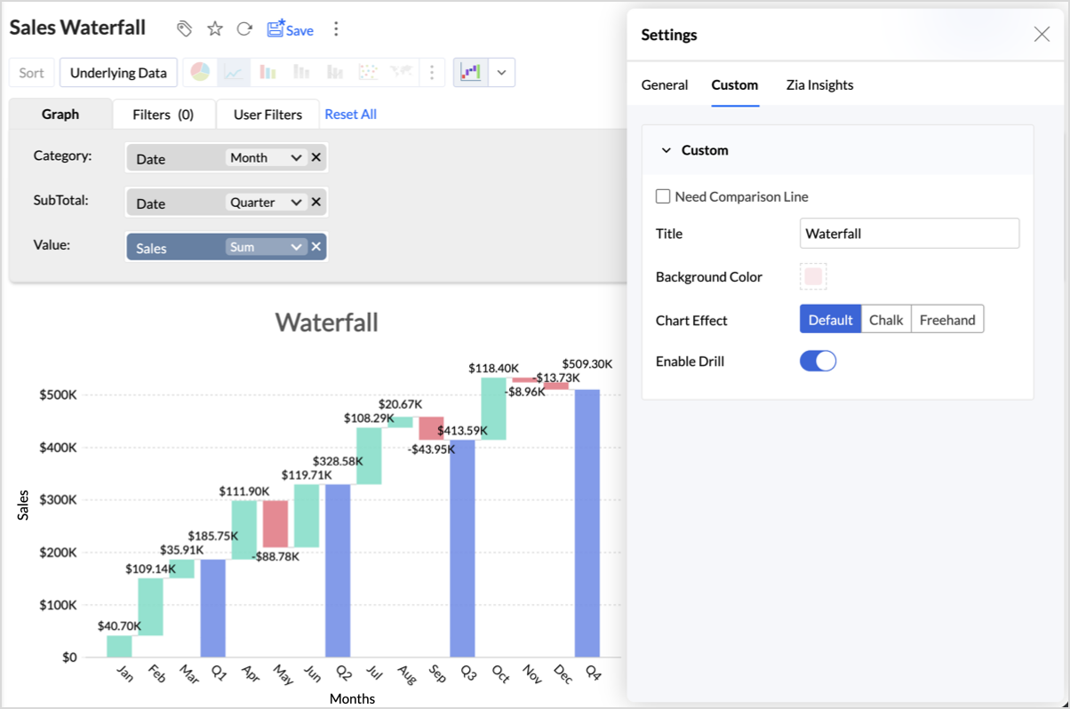1070x709 pixels.
Task: Select the pie chart type icon
Action: pyautogui.click(x=200, y=73)
